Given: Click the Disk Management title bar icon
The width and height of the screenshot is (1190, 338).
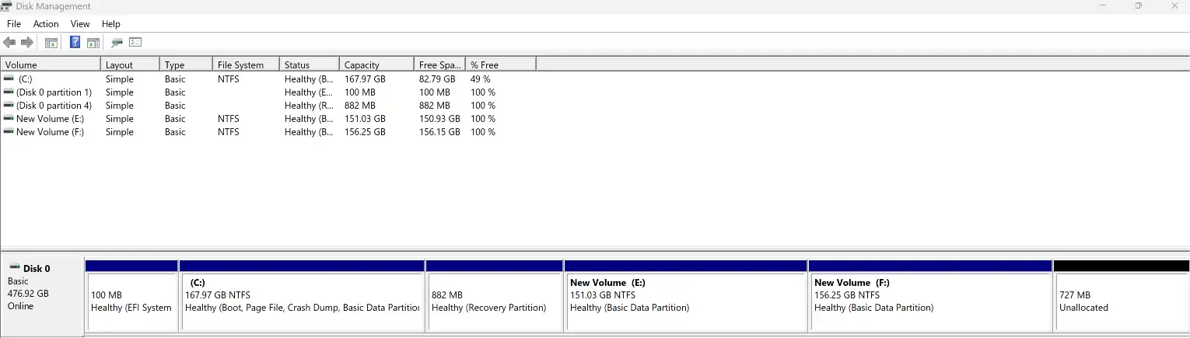Looking at the screenshot, I should click(7, 6).
